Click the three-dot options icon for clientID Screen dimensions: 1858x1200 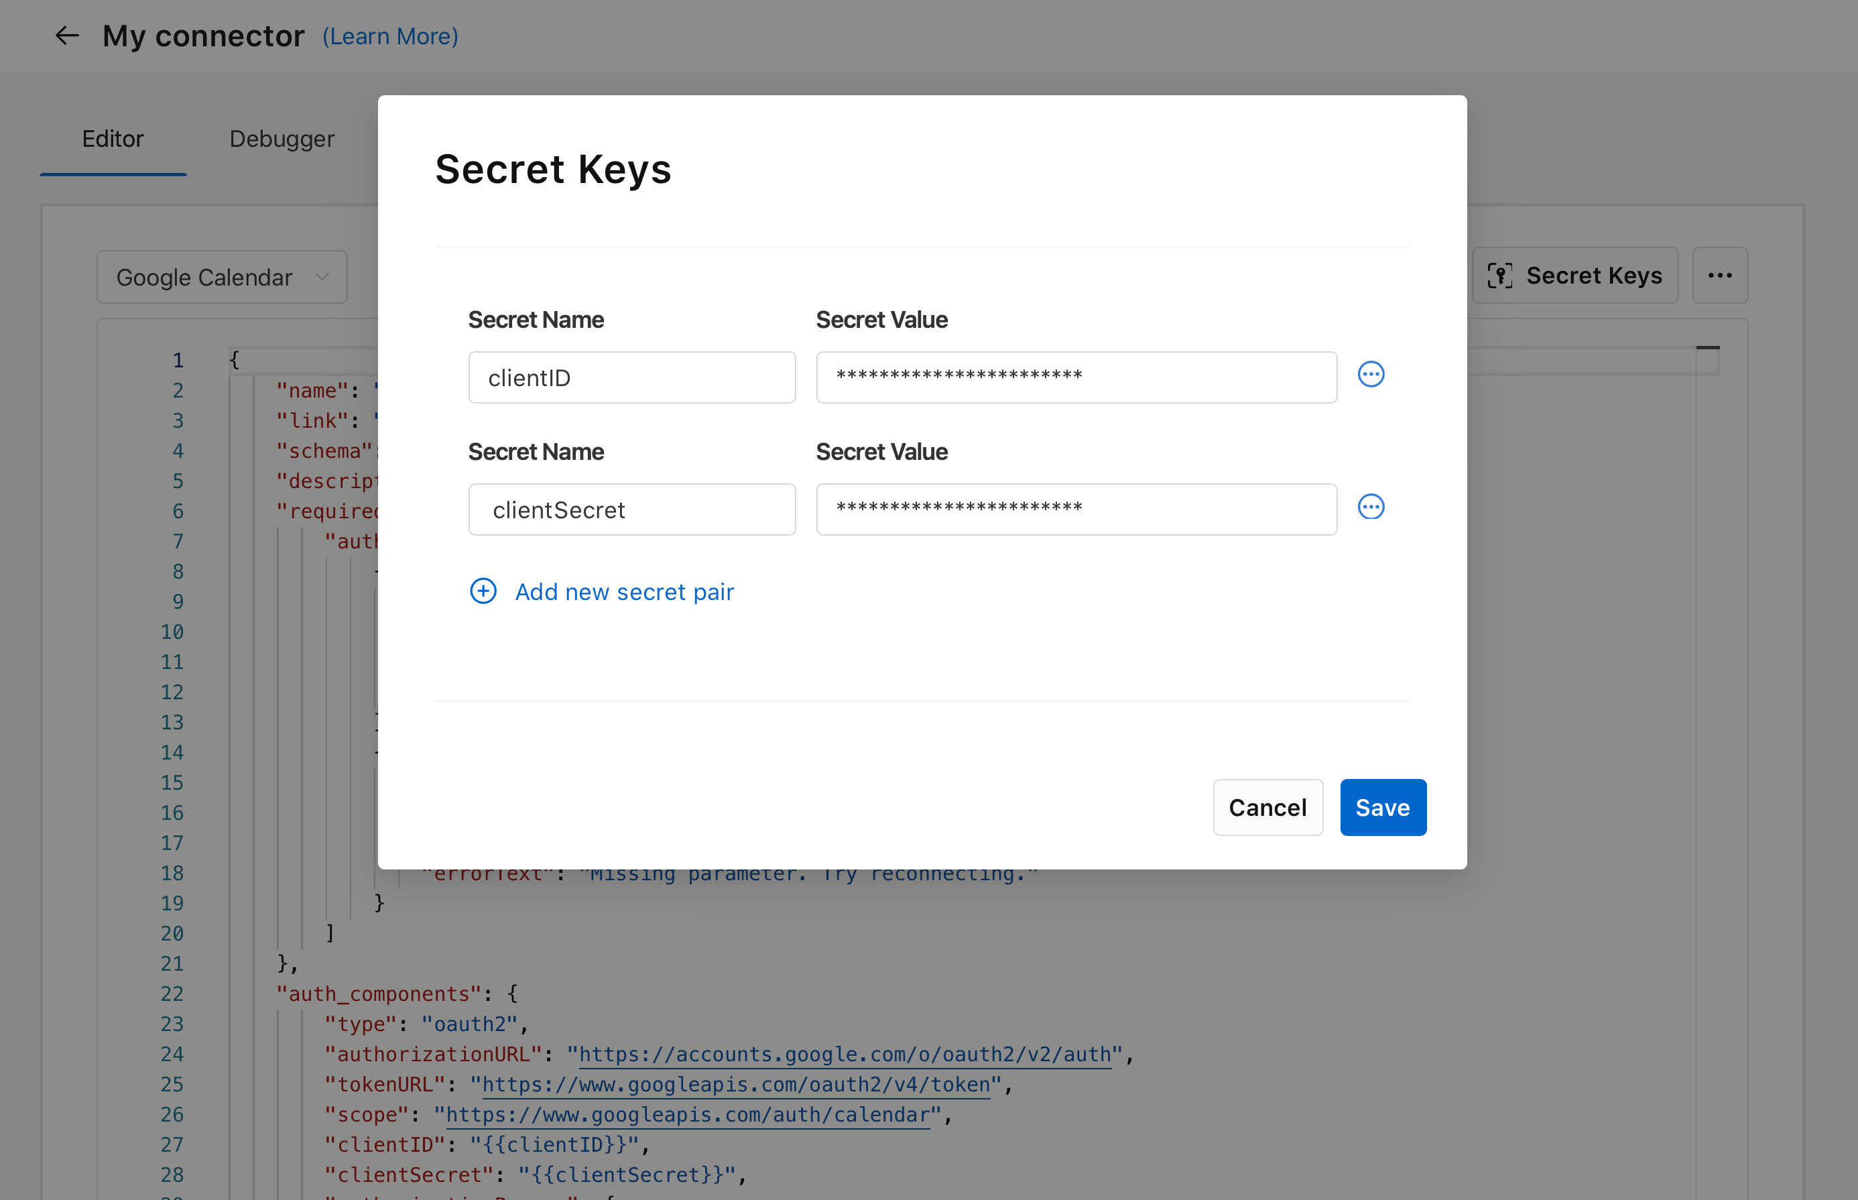click(x=1371, y=374)
